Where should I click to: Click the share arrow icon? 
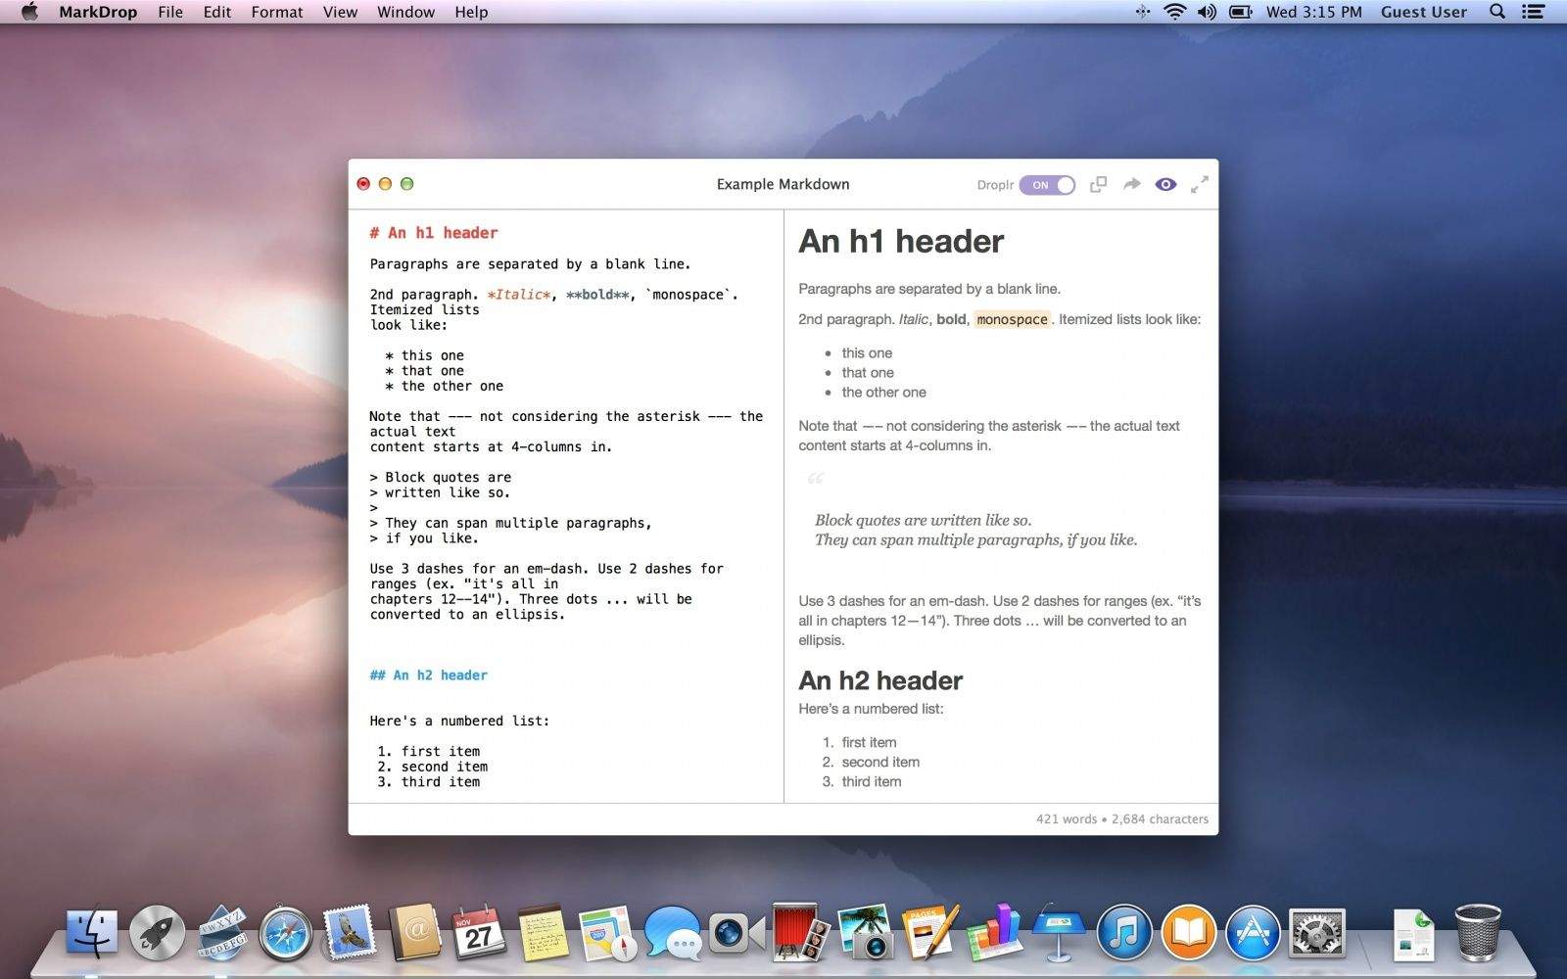(x=1131, y=184)
